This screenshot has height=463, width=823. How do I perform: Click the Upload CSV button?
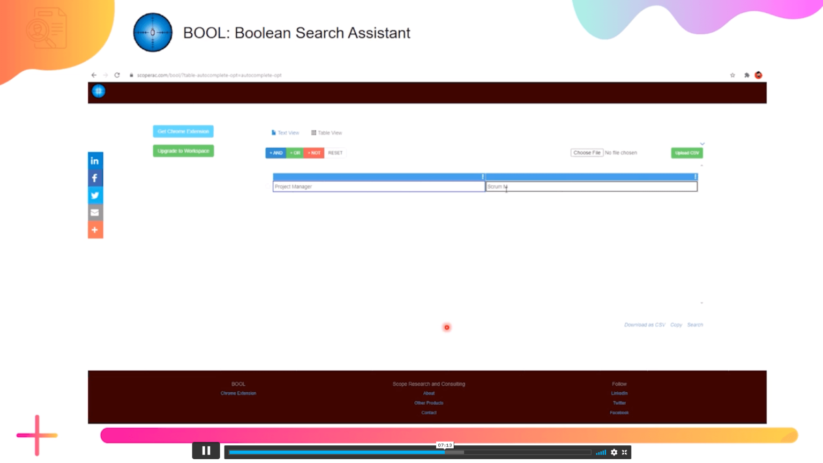[687, 153]
